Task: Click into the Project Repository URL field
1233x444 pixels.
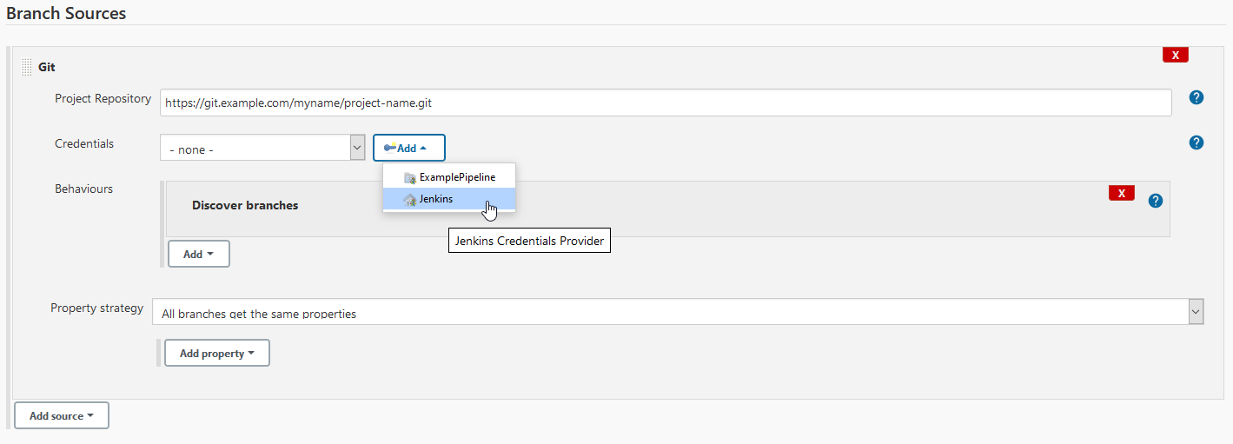Action: 665,103
